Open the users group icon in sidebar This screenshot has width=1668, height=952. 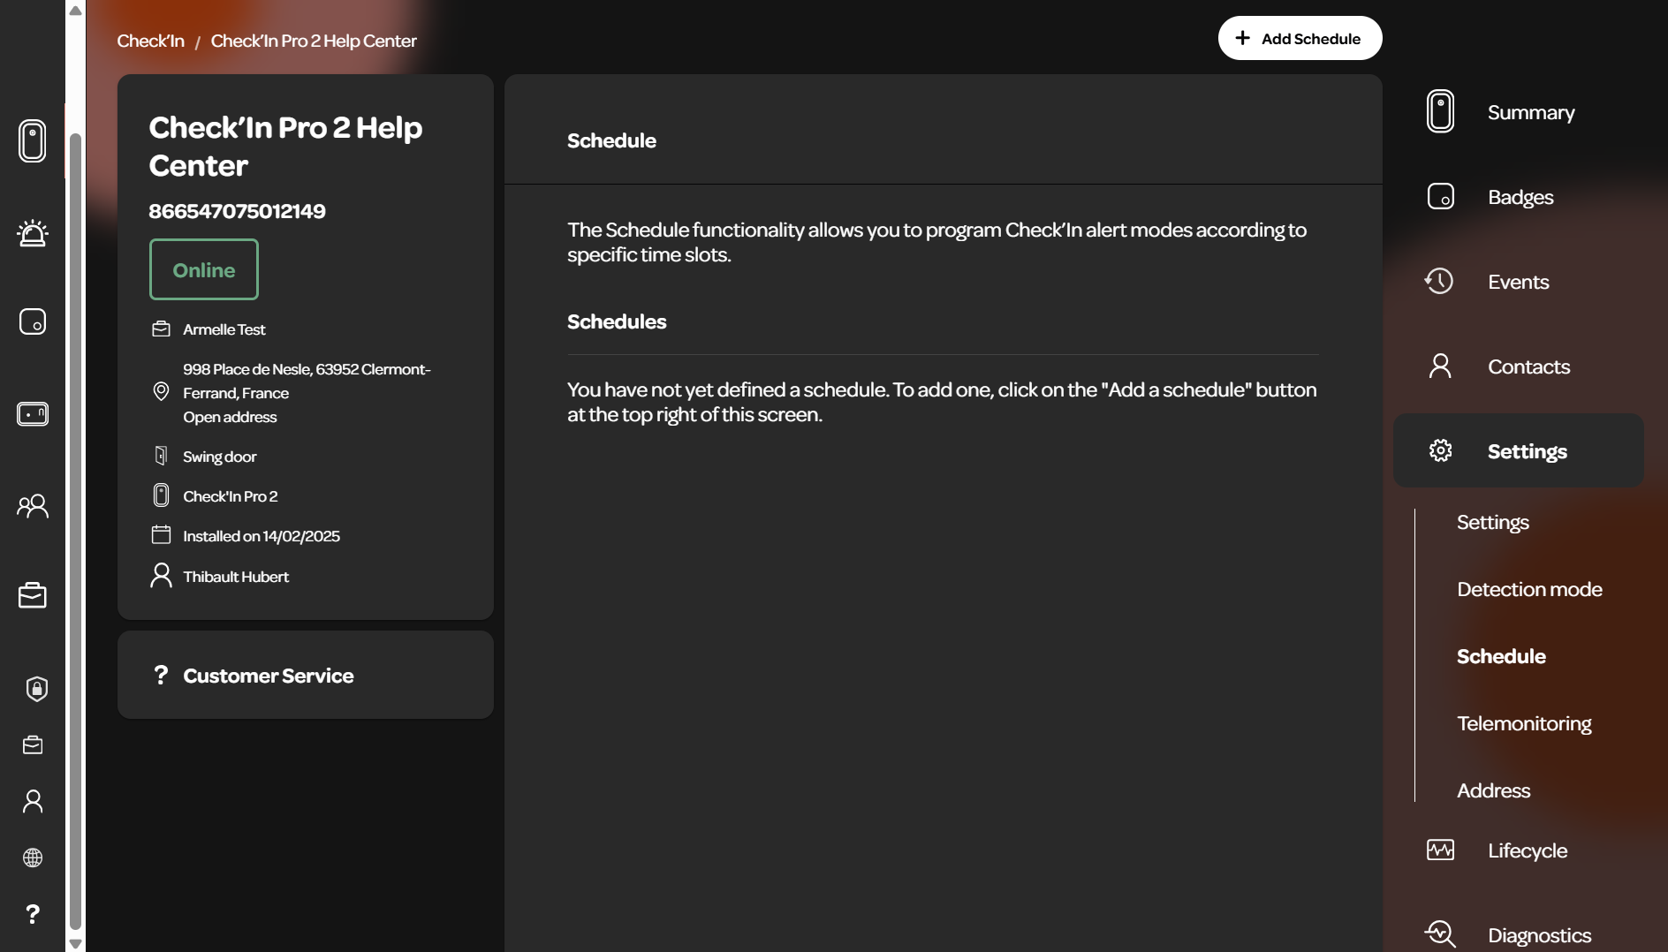(x=33, y=506)
